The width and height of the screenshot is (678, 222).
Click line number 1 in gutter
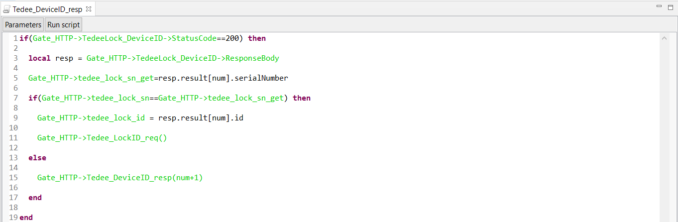click(16, 38)
